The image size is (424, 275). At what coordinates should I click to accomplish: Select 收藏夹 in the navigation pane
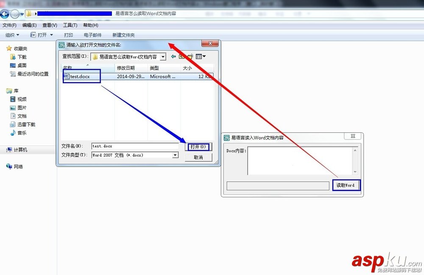(20, 48)
